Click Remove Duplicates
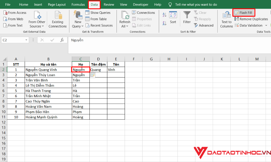Screen dimensions: 271x162 click(x=251, y=19)
